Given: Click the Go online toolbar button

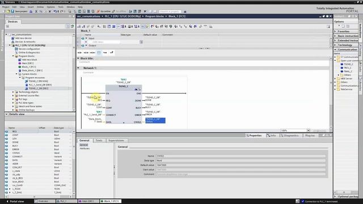Looking at the screenshot, I should point(104,11).
